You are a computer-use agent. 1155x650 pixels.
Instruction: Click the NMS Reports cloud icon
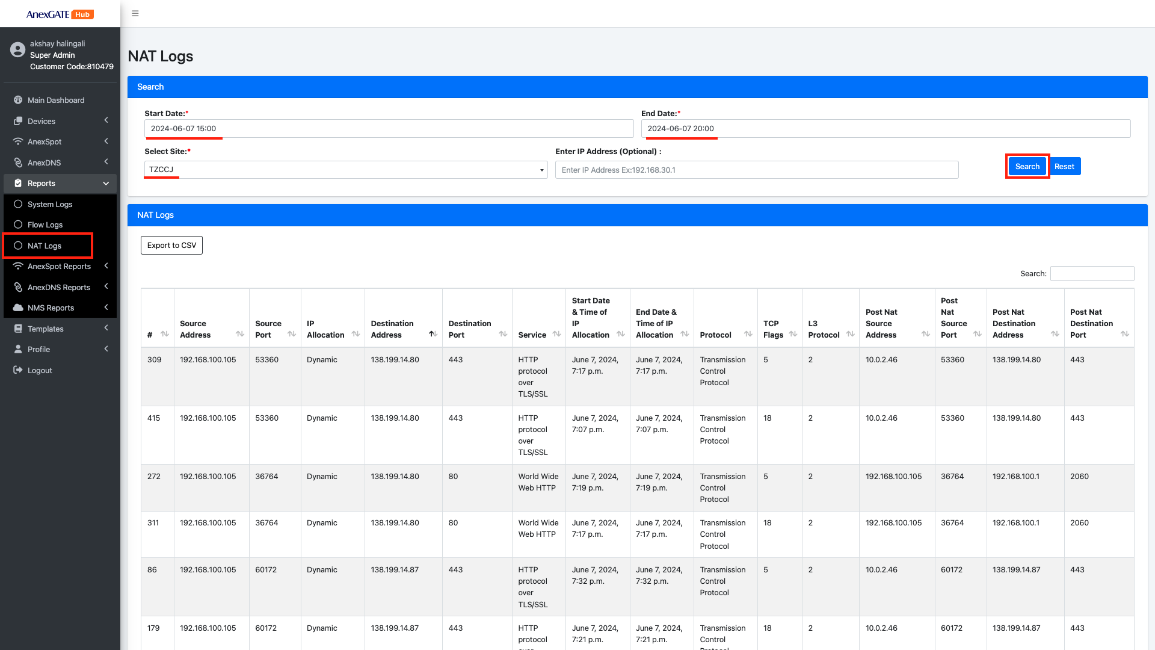[18, 308]
